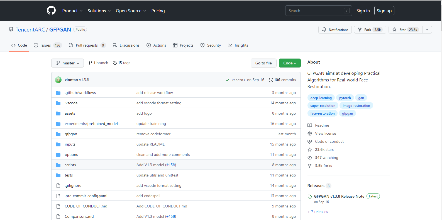Click the tags icon beside 15 tags
The image size is (442, 220).
click(115, 63)
